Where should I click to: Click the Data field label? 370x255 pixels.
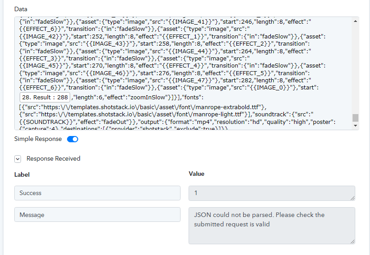(21, 9)
